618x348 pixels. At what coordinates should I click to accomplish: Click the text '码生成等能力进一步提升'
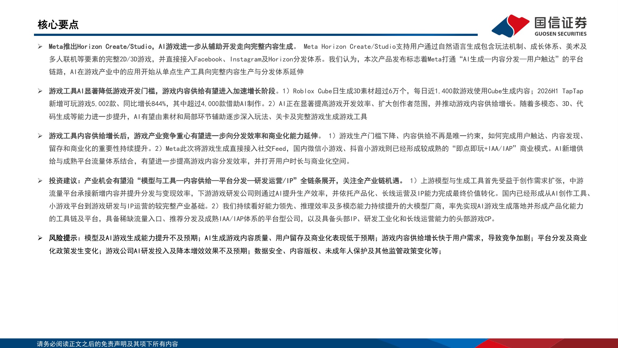point(88,117)
